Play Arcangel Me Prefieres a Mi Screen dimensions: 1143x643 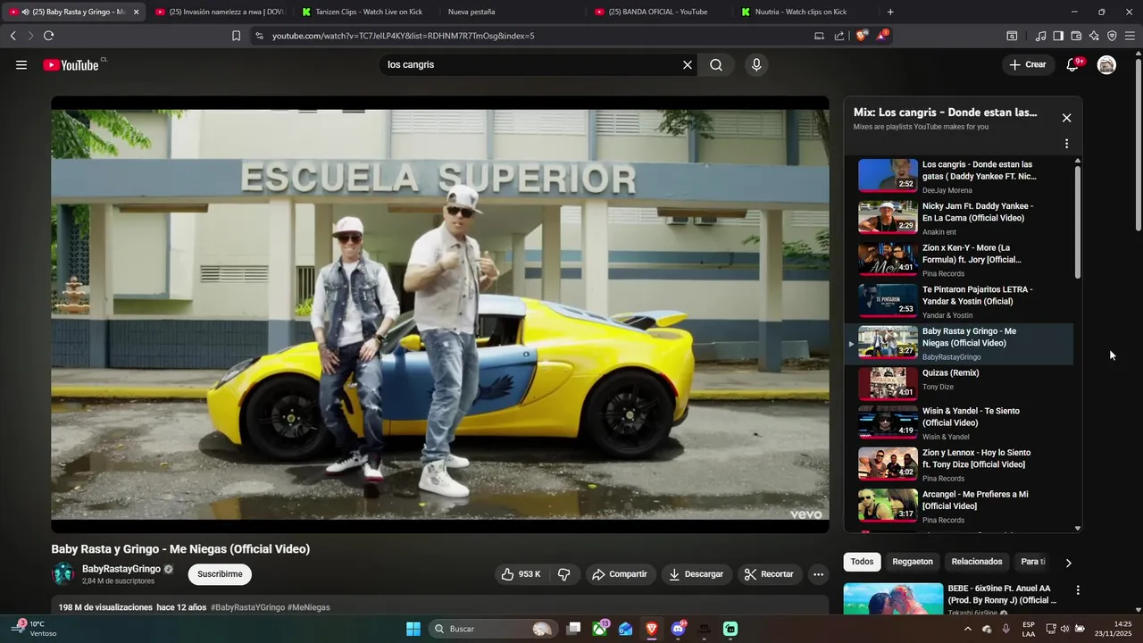tap(959, 506)
